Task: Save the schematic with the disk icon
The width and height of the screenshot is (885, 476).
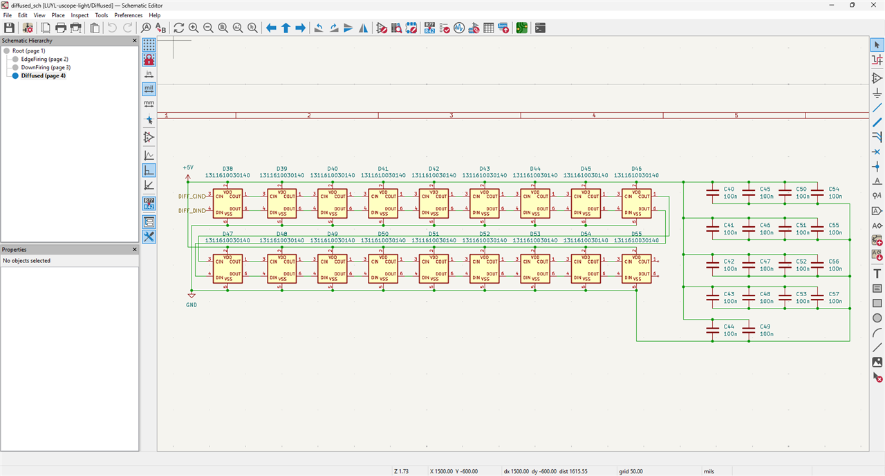Action: pos(9,28)
